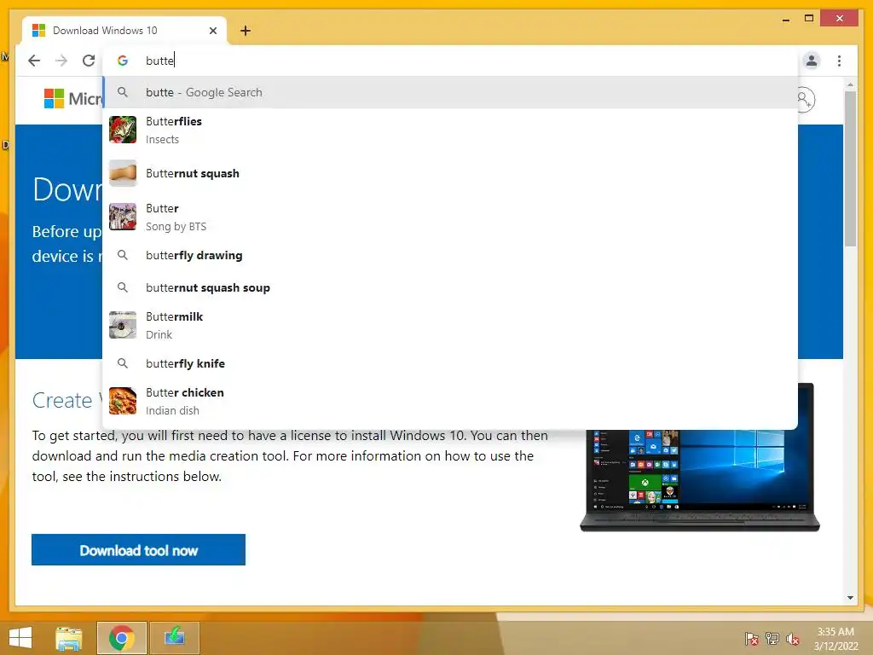Select butte - Google Search suggestion

(x=450, y=92)
